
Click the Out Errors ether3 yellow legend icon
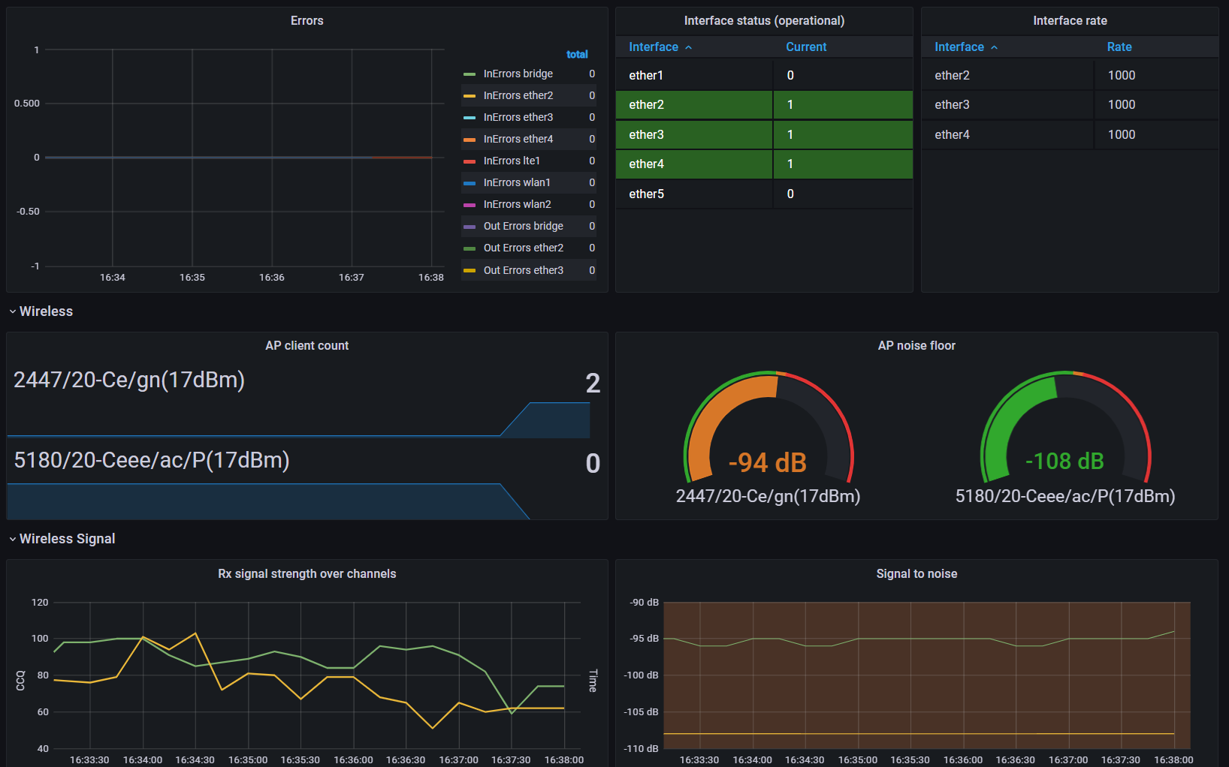click(x=470, y=271)
